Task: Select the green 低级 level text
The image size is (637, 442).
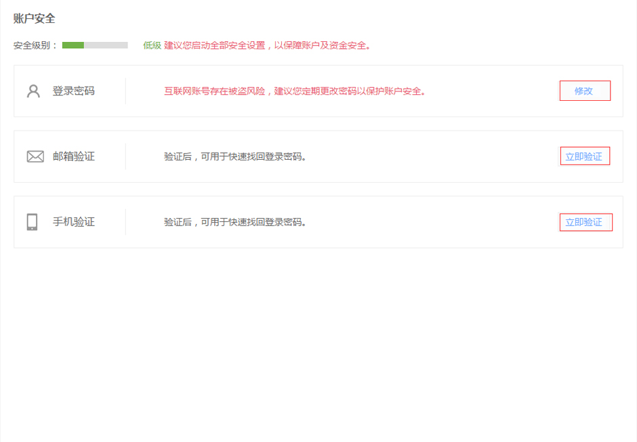Action: tap(152, 45)
